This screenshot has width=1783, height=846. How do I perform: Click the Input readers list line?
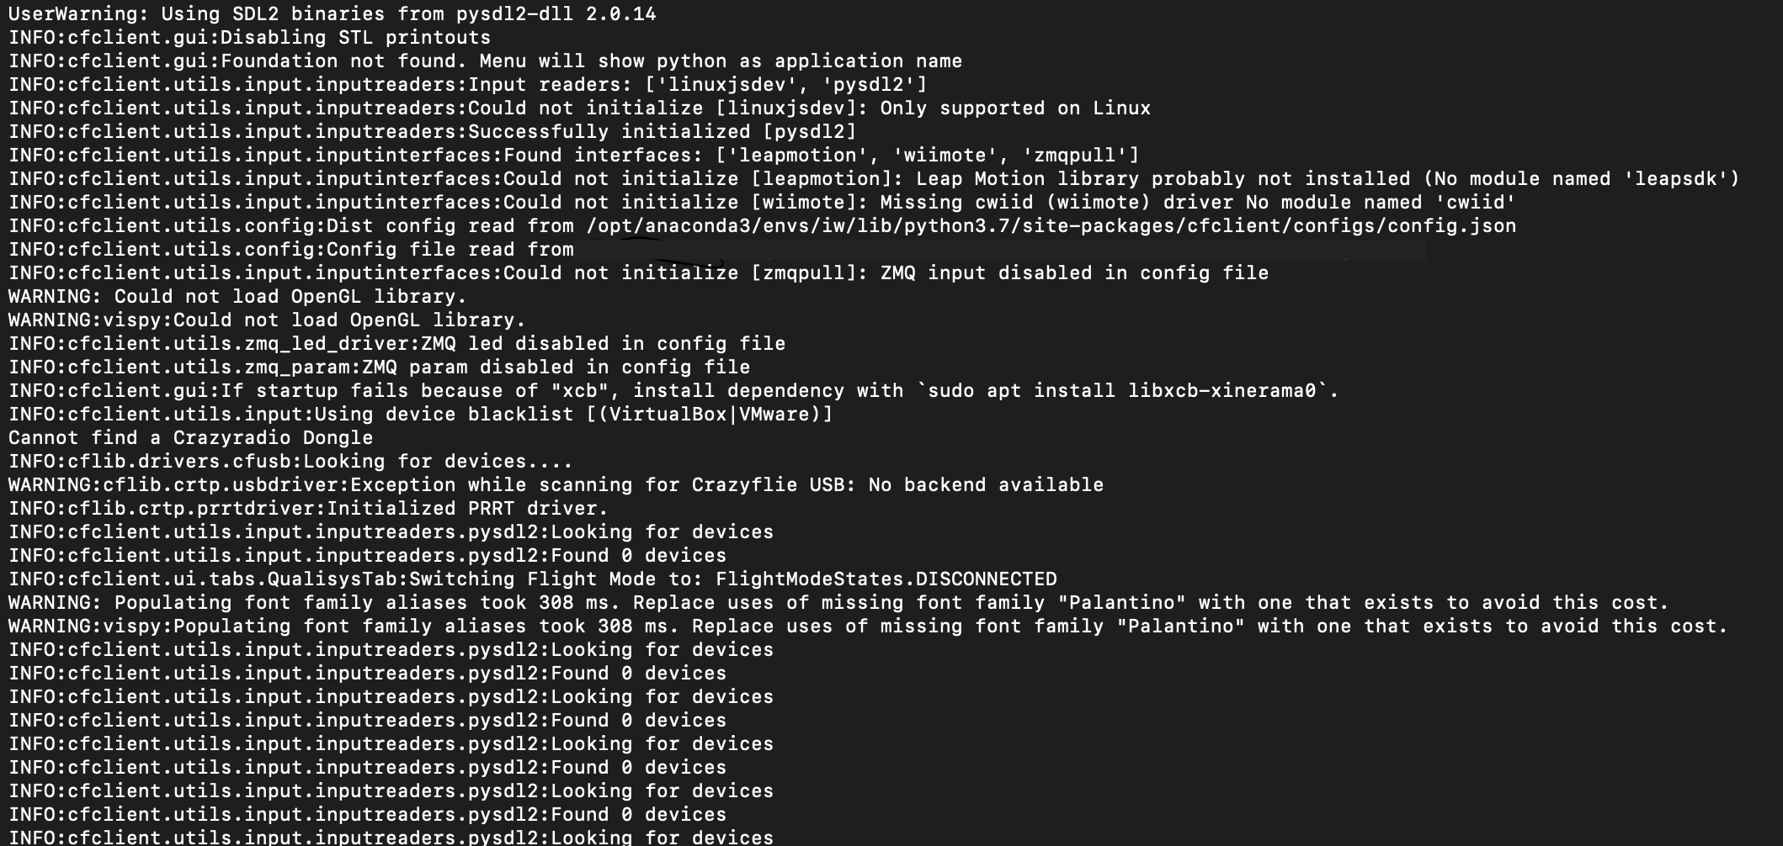tap(467, 85)
